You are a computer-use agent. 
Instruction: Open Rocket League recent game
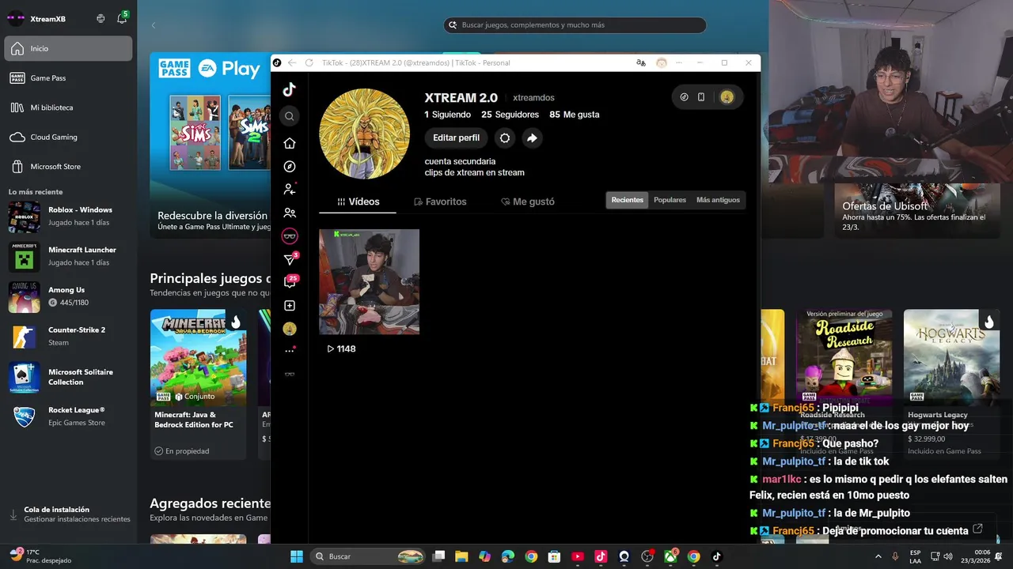tap(68, 416)
